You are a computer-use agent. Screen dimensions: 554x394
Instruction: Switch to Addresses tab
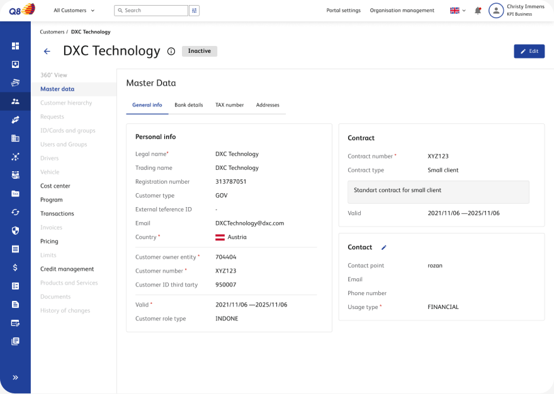[268, 105]
